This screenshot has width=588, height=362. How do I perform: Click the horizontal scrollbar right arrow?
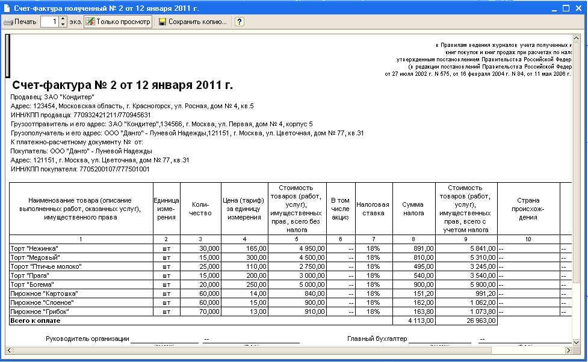tap(568, 350)
